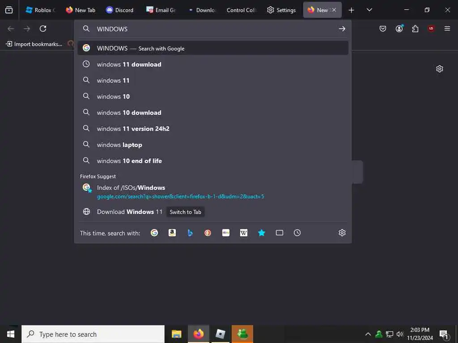Search bookmarks via the star icon
This screenshot has height=343, width=458.
click(x=261, y=233)
